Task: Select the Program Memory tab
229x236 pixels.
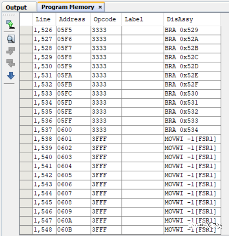Action: (68, 7)
